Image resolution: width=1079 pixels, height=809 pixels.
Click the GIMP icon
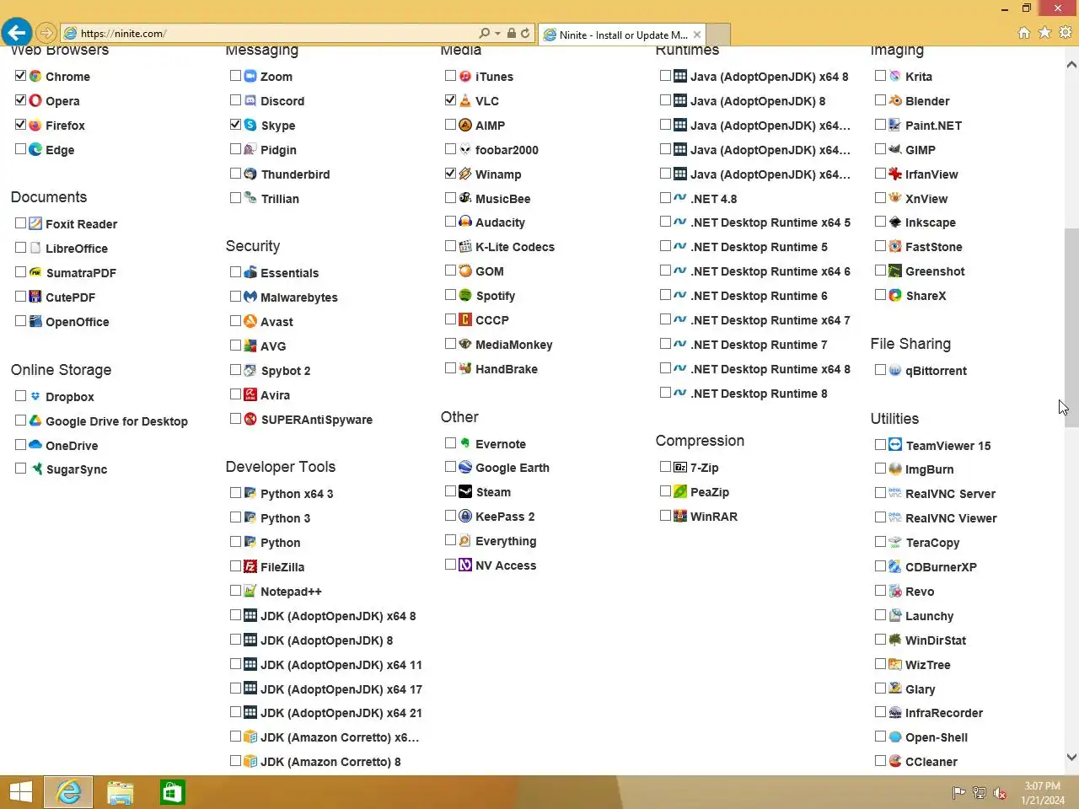pyautogui.click(x=895, y=149)
